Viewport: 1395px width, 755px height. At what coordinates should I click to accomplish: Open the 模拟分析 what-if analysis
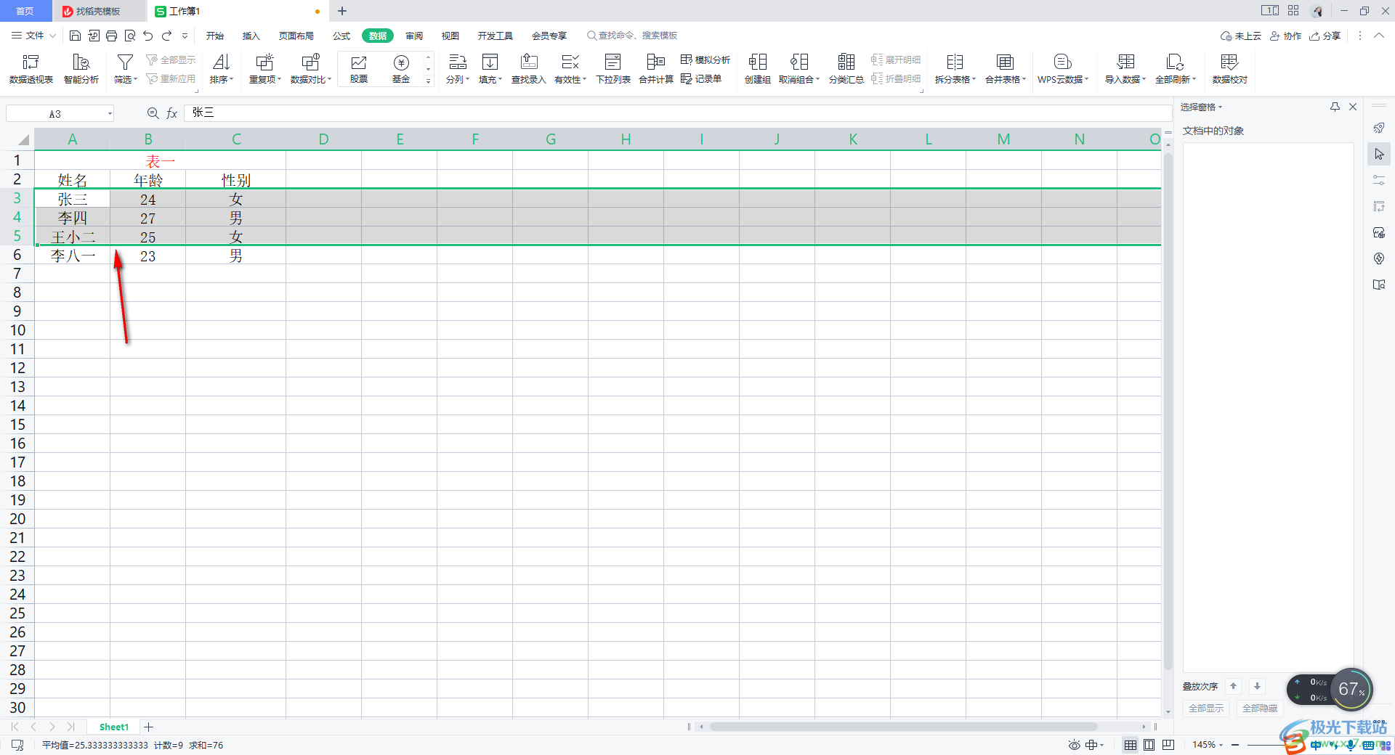coord(705,60)
